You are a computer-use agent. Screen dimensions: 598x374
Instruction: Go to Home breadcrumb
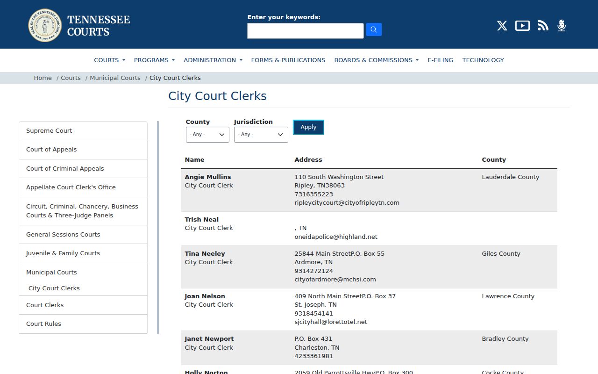(x=43, y=78)
